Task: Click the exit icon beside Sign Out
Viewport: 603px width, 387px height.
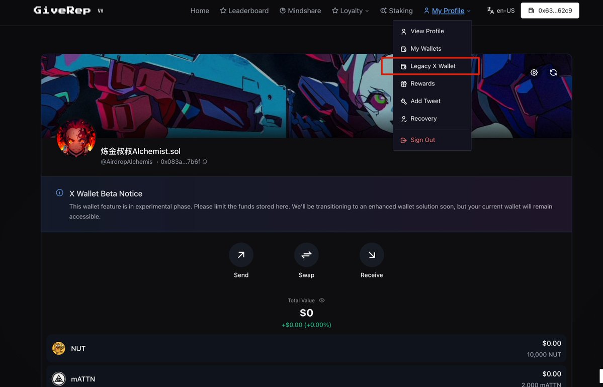Action: 403,140
